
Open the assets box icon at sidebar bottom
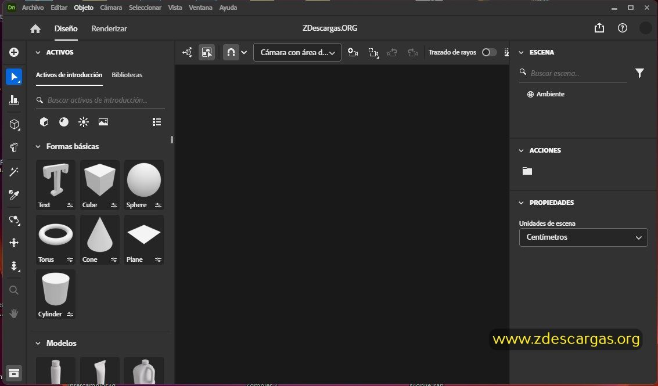pyautogui.click(x=14, y=373)
